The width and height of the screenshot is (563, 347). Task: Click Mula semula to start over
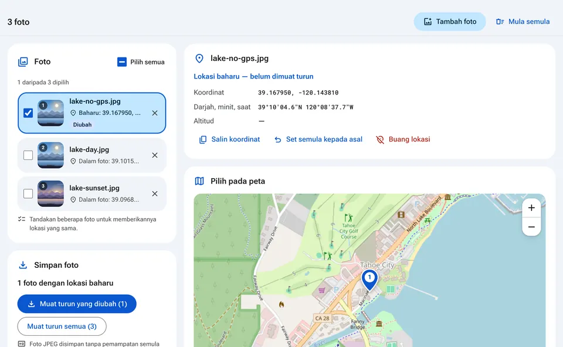tap(523, 22)
